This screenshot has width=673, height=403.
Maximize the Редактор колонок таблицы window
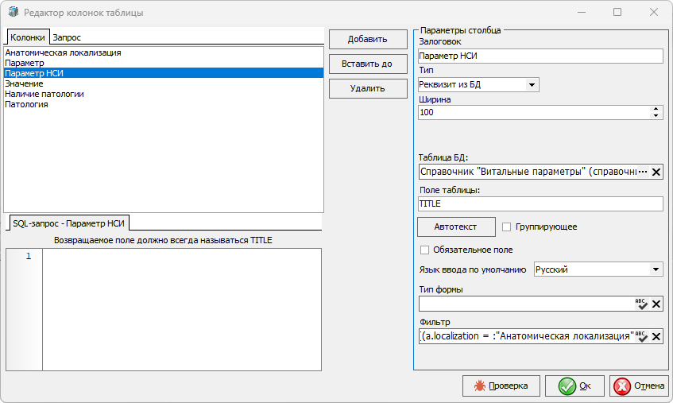[617, 12]
